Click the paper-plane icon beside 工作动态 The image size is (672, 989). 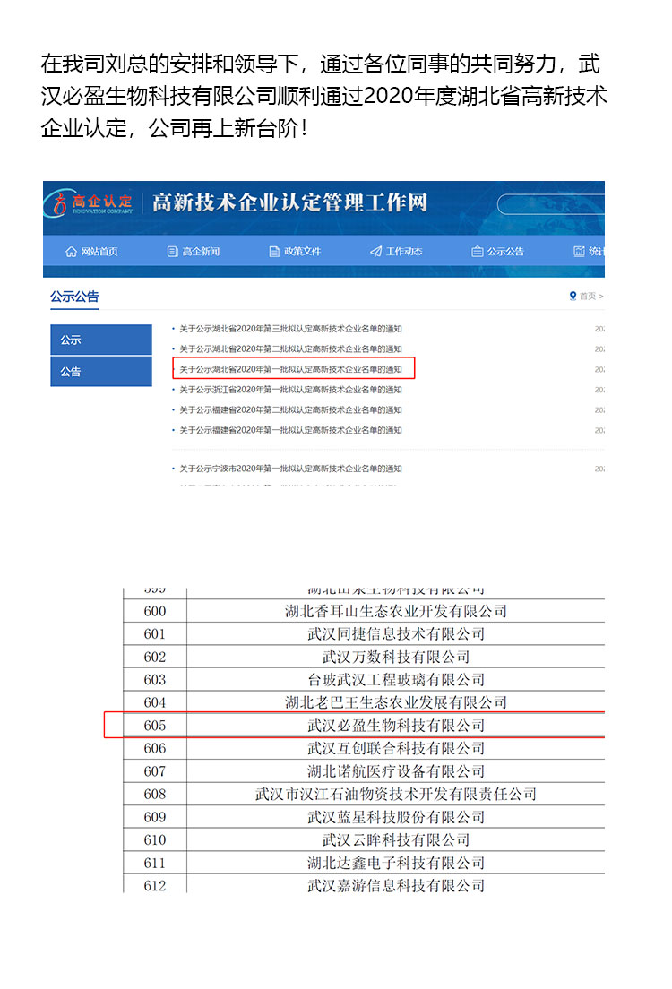click(375, 252)
